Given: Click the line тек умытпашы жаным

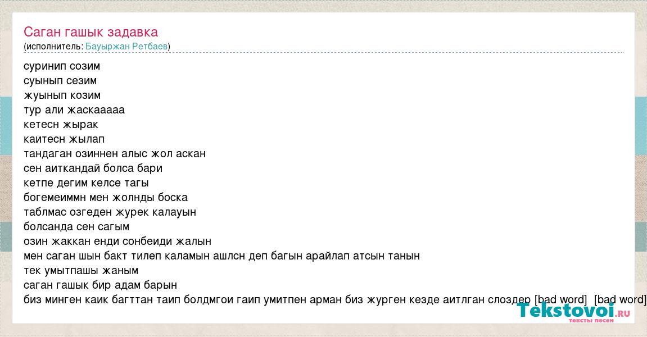Looking at the screenshot, I should pos(81,271).
